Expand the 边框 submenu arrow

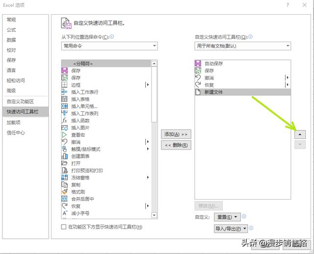tap(147, 85)
